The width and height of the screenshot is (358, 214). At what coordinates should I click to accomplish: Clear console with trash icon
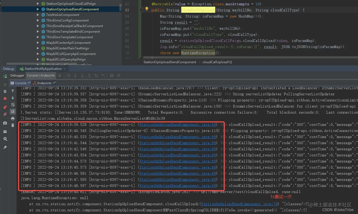[13, 125]
